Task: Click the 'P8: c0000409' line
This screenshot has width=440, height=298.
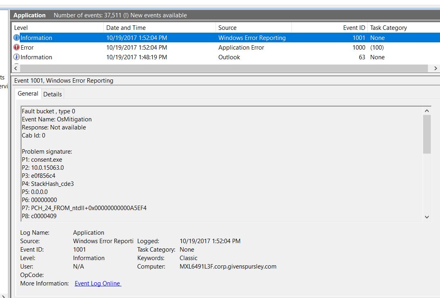Action: 39,216
